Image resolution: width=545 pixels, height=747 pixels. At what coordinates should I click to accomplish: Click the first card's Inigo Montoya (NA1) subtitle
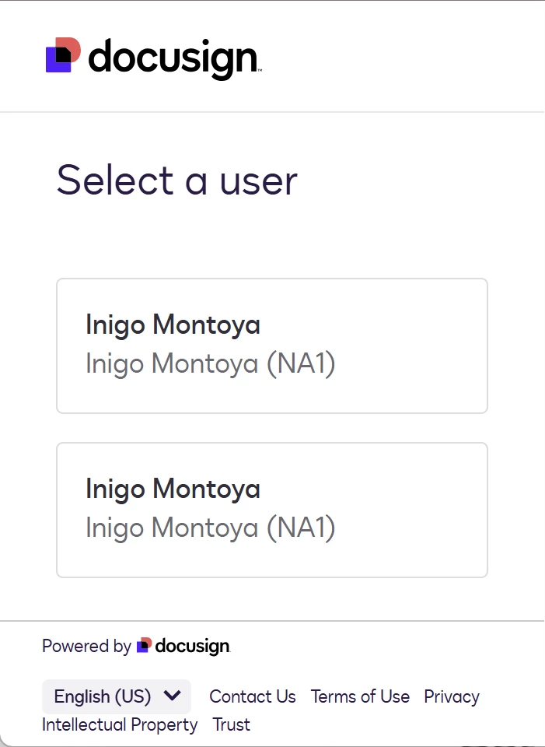coord(210,364)
